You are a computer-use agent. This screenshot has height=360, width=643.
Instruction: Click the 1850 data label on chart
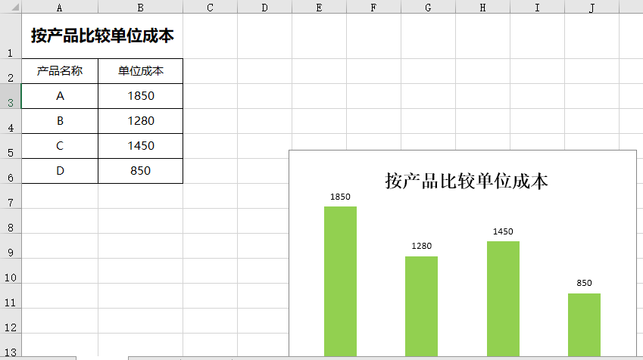pyautogui.click(x=340, y=197)
